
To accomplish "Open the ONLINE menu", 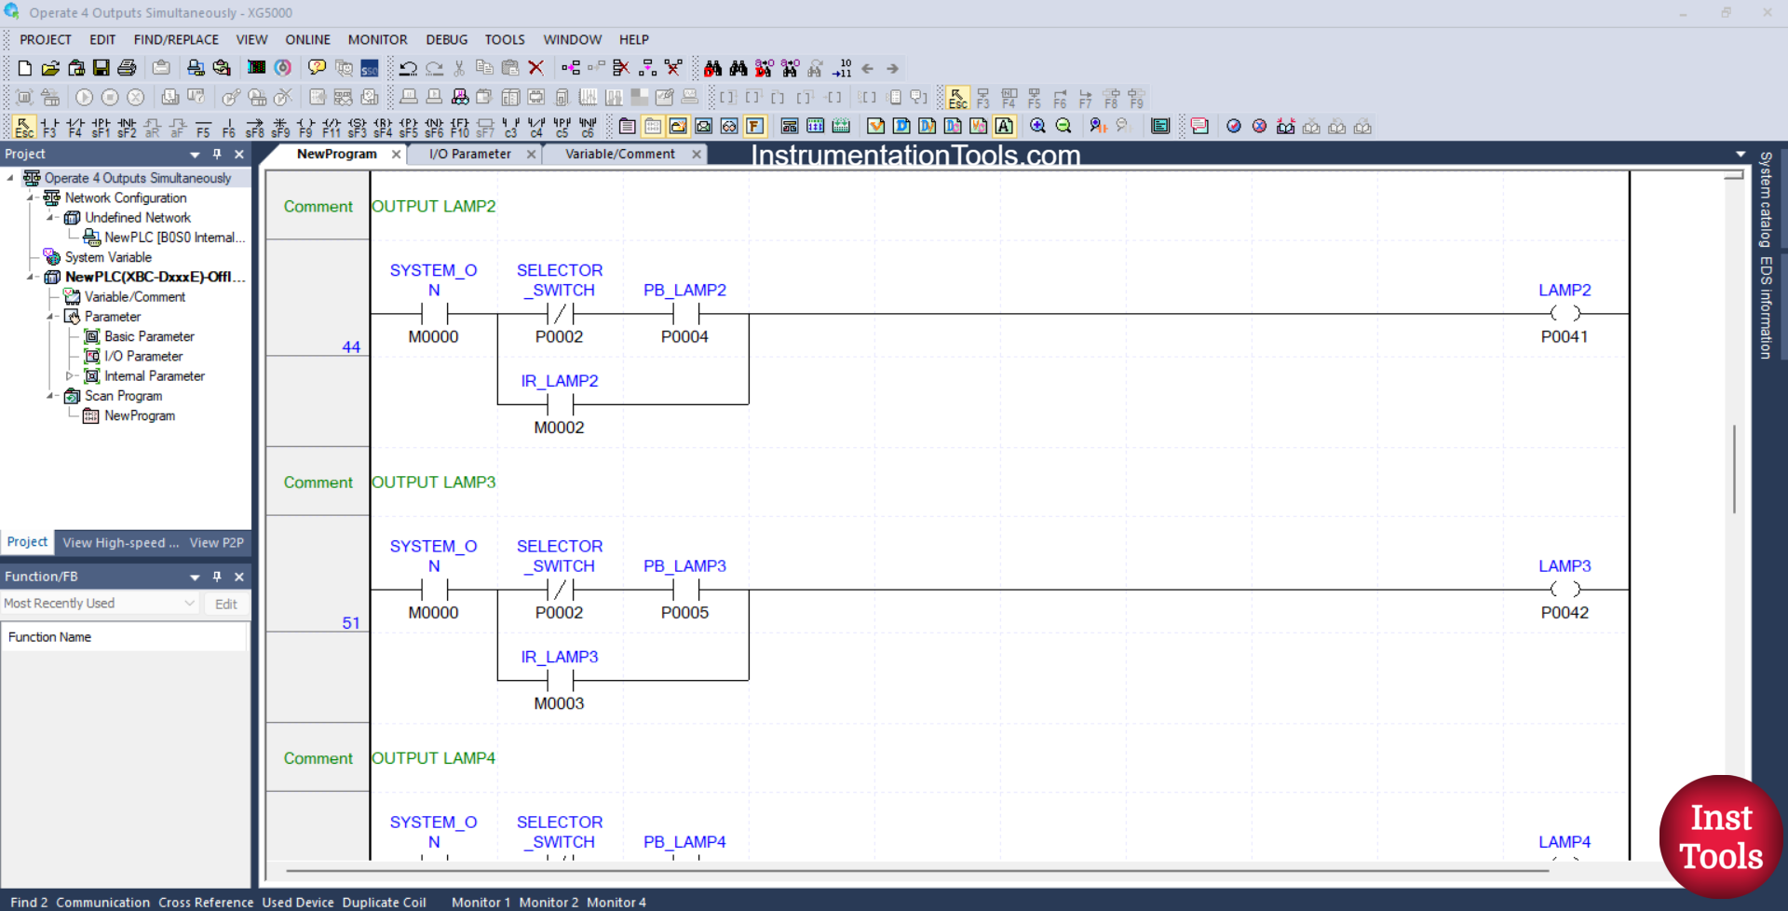I will (x=307, y=39).
